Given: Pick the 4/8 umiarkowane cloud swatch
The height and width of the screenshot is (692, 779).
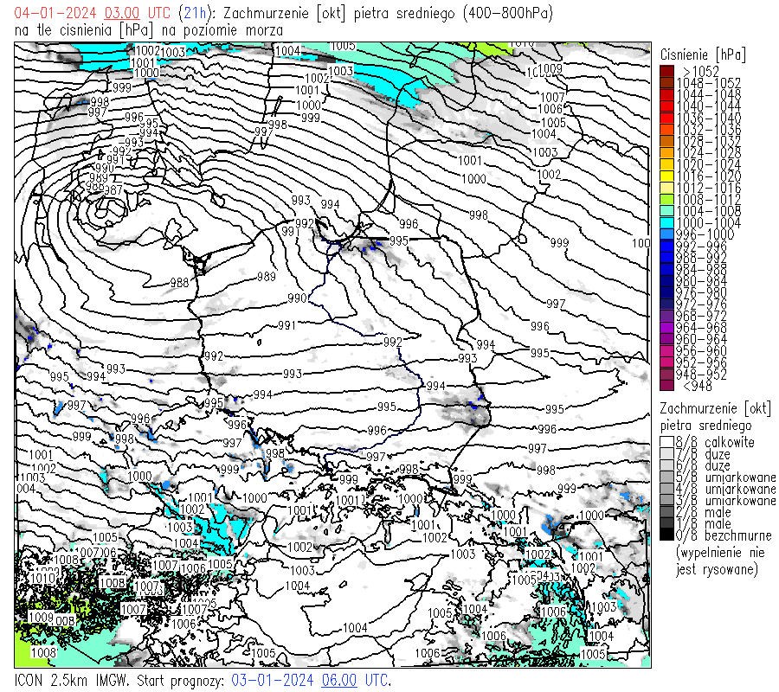Looking at the screenshot, I should (666, 489).
